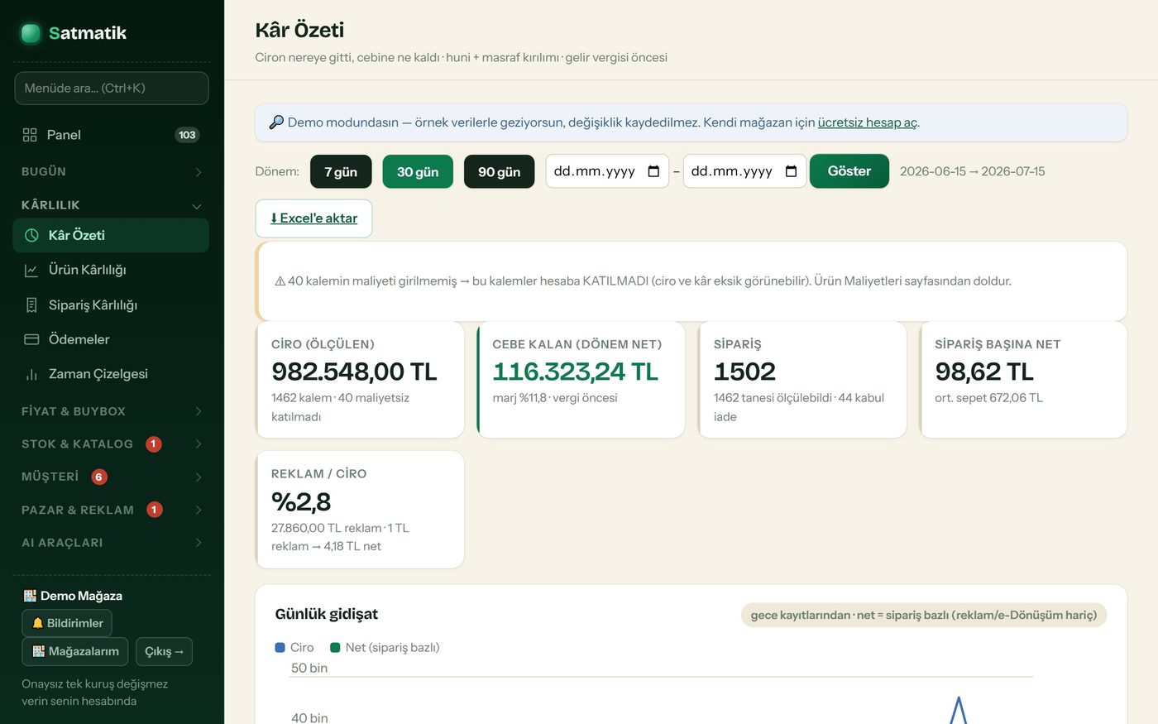Click the Satmatik green logo icon
The height and width of the screenshot is (724, 1158).
[31, 33]
